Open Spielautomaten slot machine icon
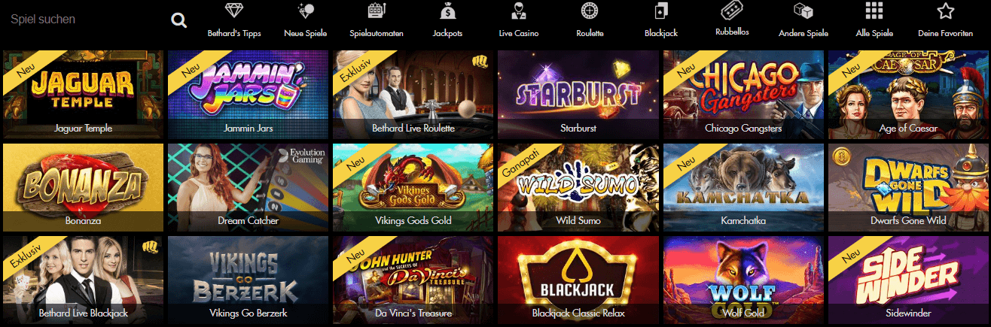The height and width of the screenshot is (327, 991). pyautogui.click(x=376, y=11)
